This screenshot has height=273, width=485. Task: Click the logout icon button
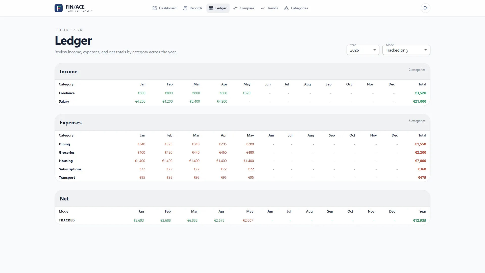[x=426, y=8]
